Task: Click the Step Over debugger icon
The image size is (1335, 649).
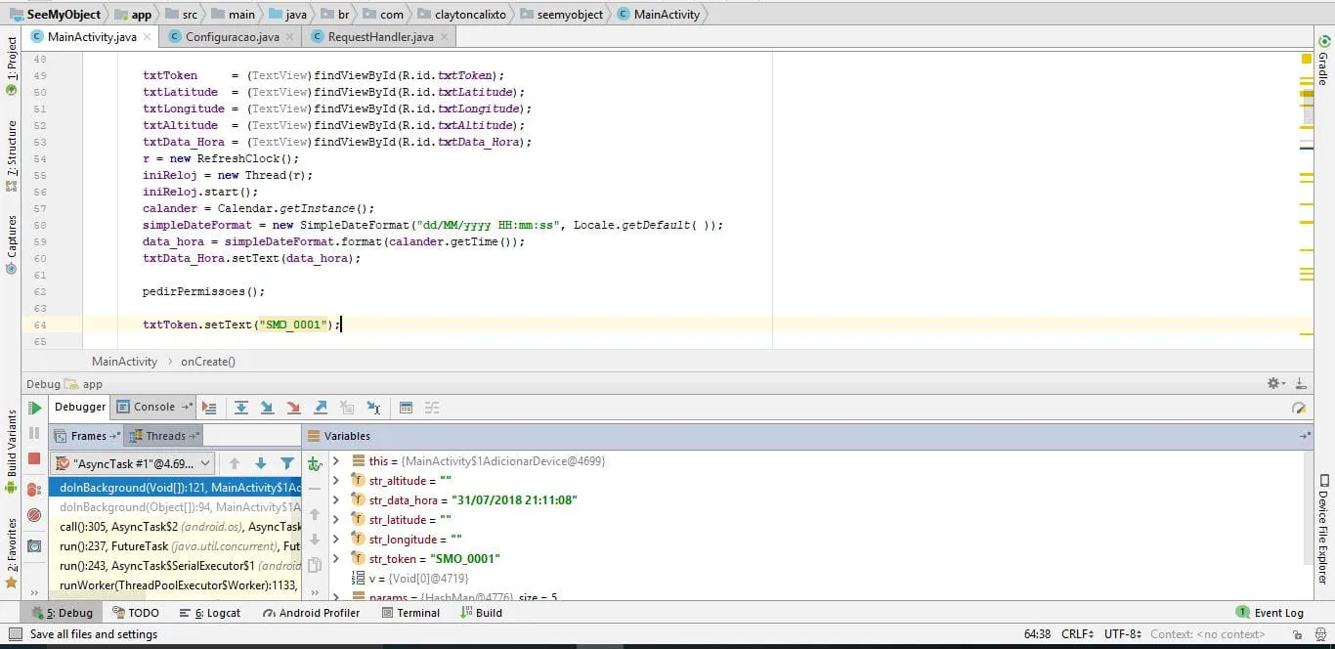Action: click(x=240, y=408)
